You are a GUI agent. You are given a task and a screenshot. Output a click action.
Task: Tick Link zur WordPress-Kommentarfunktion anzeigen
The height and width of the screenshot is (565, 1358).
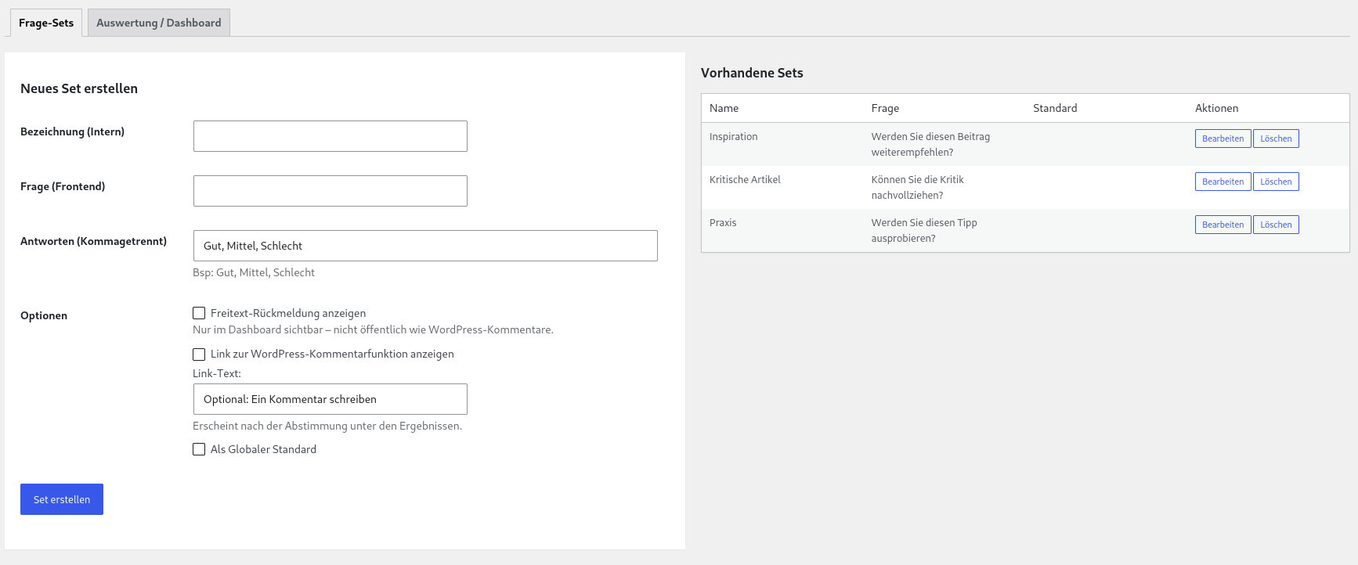199,354
